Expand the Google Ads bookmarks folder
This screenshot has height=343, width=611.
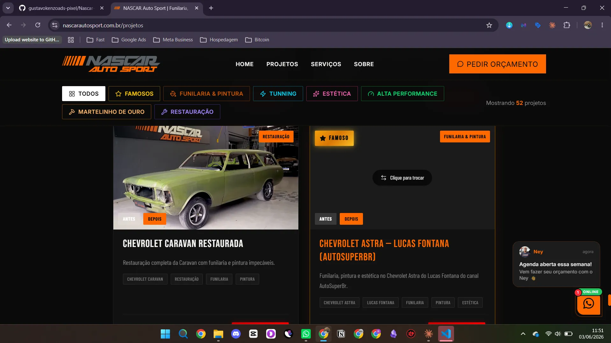129,40
